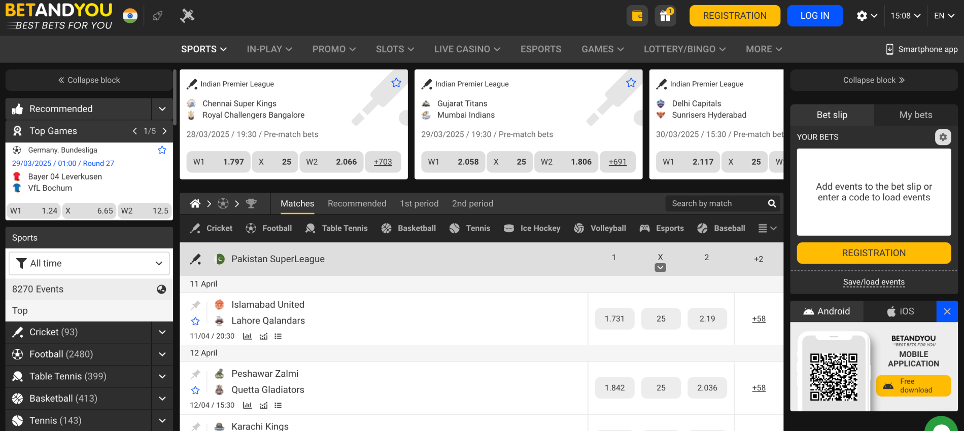
Task: Click the home breadcrumb icon
Action: [195, 204]
